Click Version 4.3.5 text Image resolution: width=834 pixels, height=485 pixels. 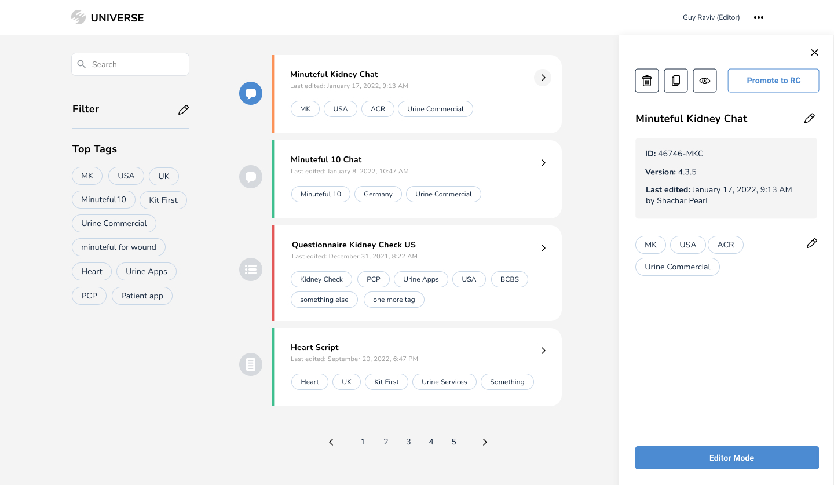coord(671,172)
